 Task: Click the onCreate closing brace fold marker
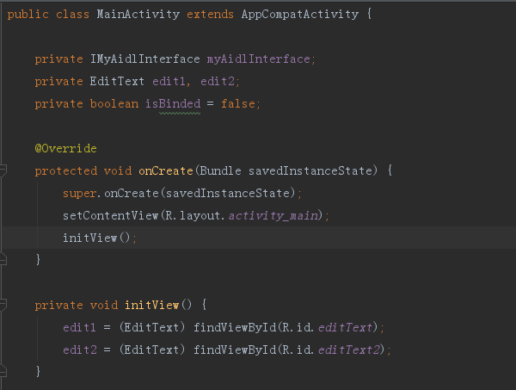(3, 259)
